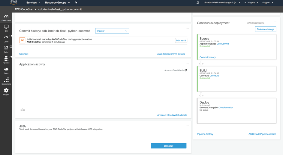Open the CodeBuild link in Build stage
This screenshot has height=155, width=283.
point(214,76)
